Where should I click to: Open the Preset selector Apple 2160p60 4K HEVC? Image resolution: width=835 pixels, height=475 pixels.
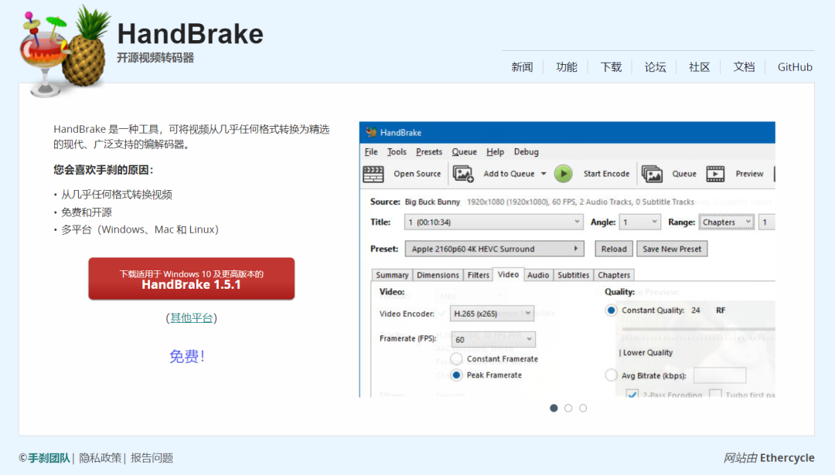494,249
